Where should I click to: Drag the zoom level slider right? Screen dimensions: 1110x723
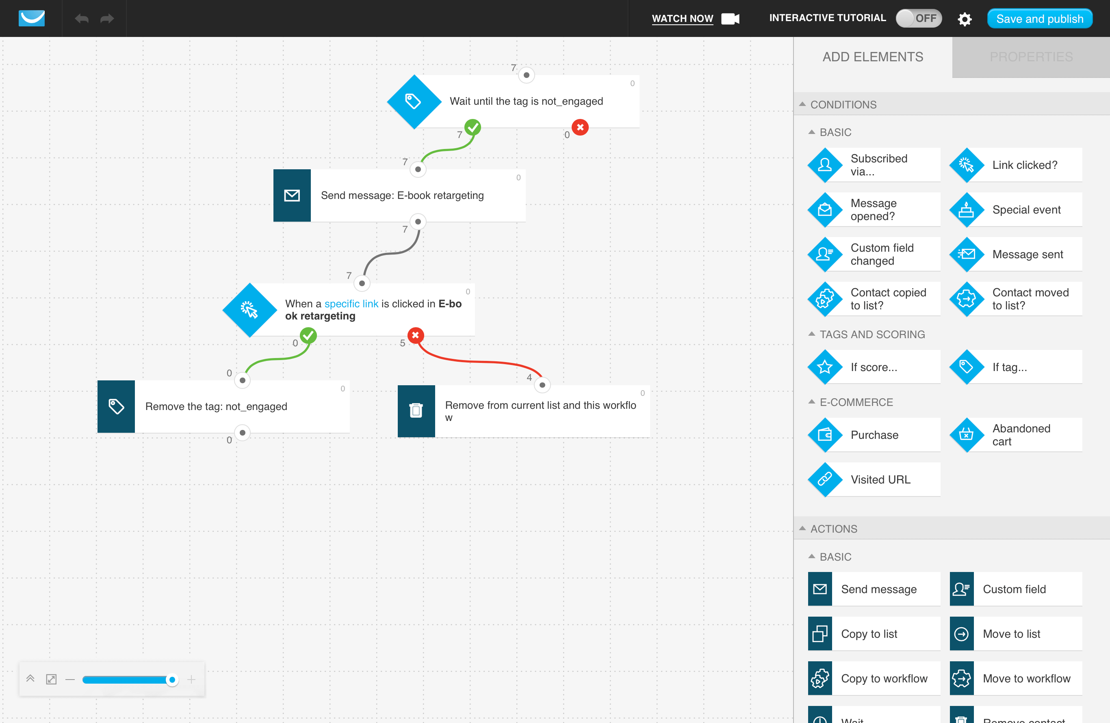point(171,679)
